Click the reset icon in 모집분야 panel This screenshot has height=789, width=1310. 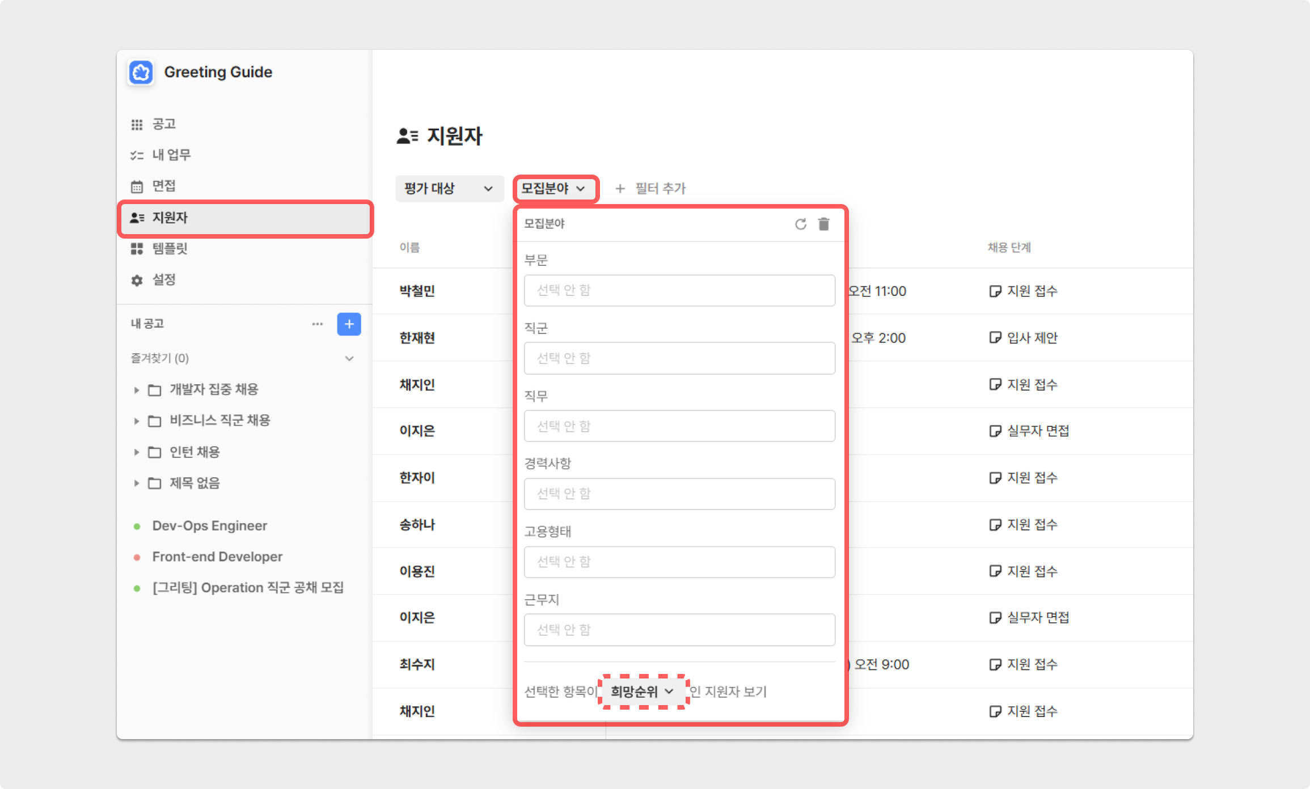pos(800,224)
